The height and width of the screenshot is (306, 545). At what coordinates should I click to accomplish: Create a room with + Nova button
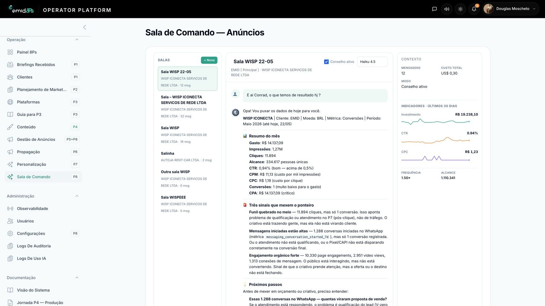209,60
